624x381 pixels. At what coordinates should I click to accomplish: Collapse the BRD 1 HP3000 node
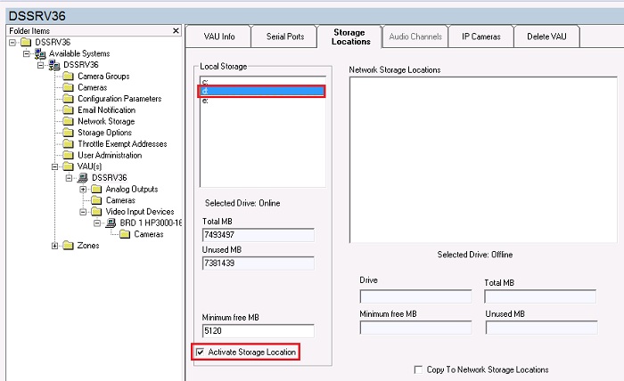[97, 223]
